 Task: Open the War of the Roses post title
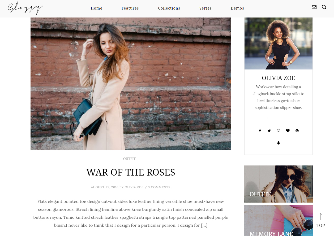pos(131,172)
